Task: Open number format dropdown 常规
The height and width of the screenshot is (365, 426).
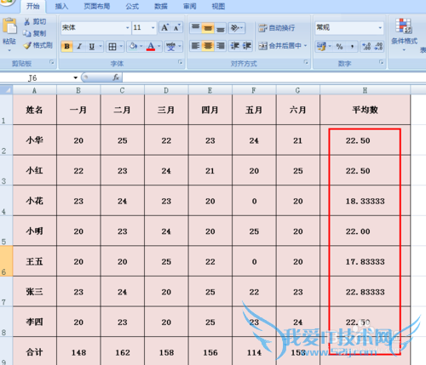Action: click(x=380, y=28)
